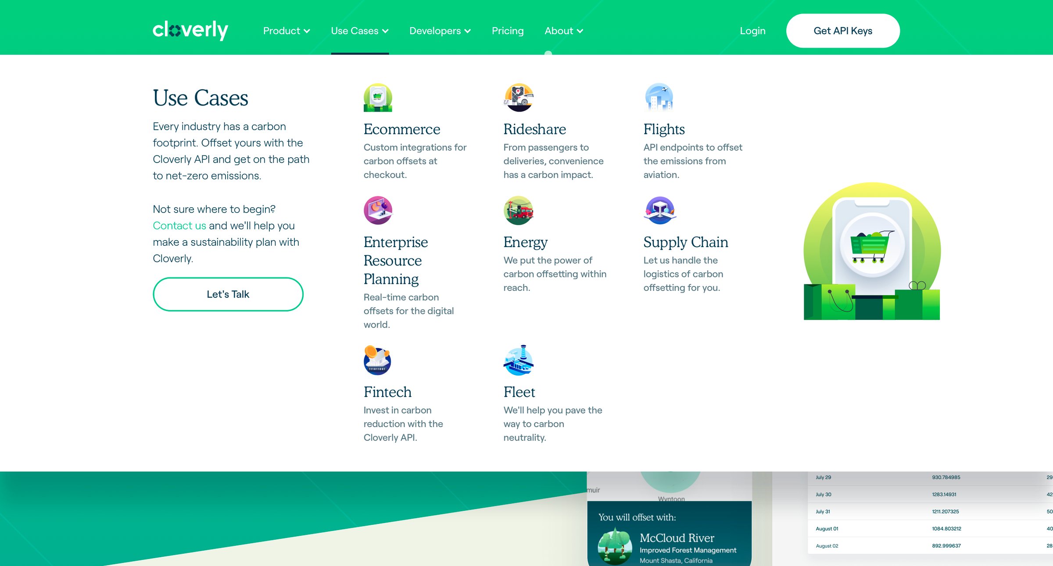Click the McCloud River forest icon
This screenshot has height=566, width=1053.
coord(615,546)
